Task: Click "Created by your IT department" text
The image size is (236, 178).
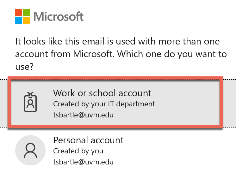Action: [x=104, y=104]
